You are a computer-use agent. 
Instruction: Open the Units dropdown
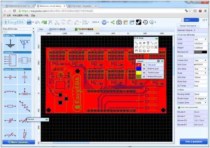[x=200, y=39]
